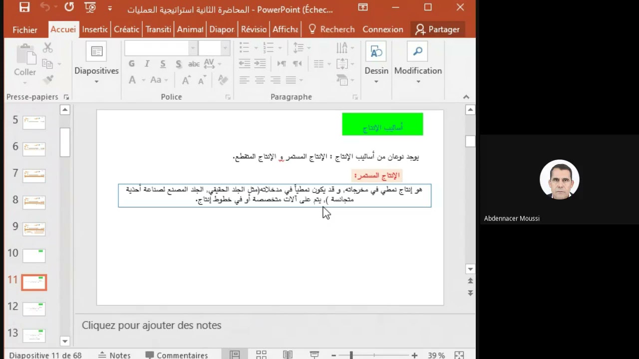Switch to the Transitions ribbon tab
The height and width of the screenshot is (359, 639).
pos(158,29)
